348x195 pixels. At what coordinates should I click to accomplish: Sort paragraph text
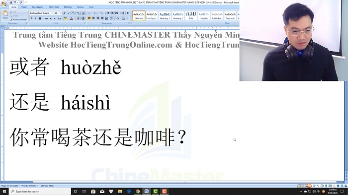click(x=123, y=13)
